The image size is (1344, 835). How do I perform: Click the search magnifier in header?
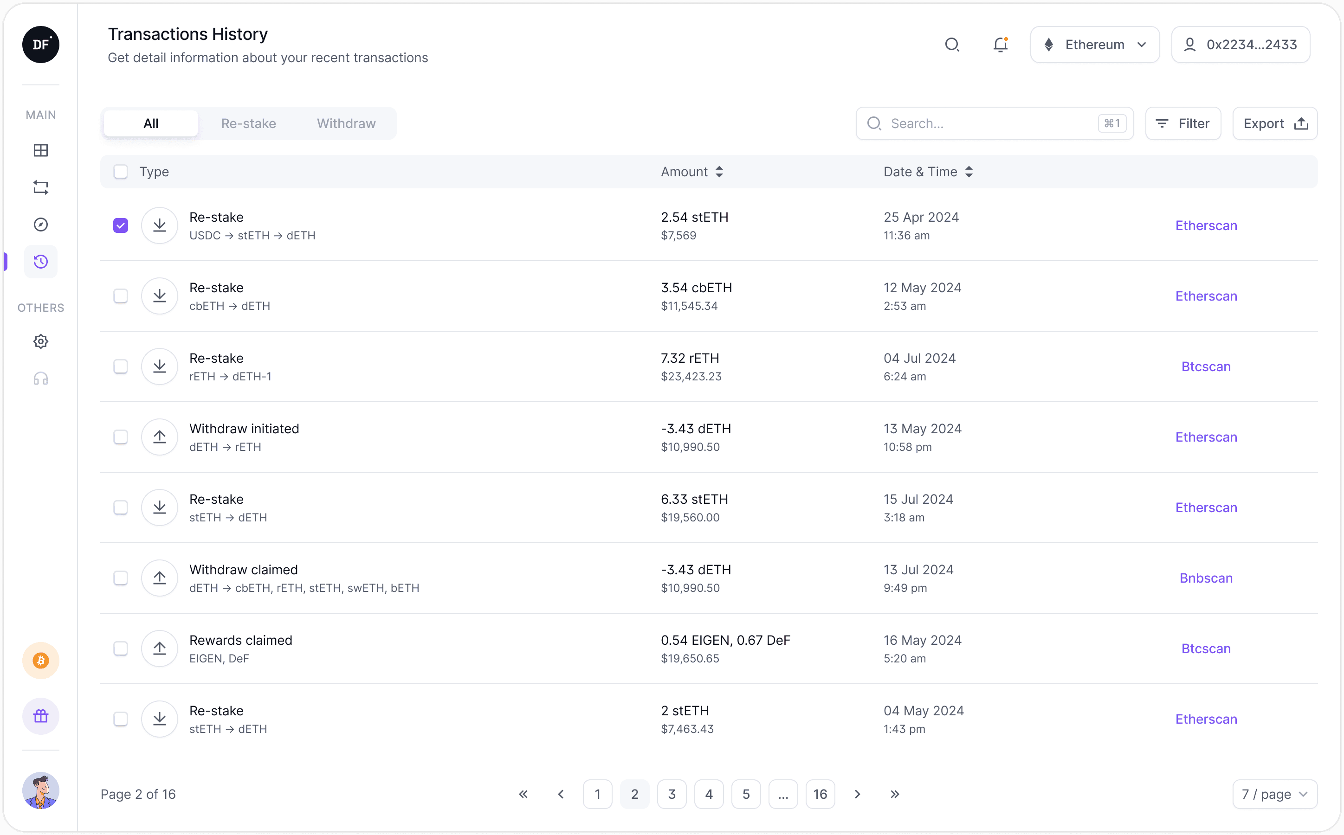(952, 45)
